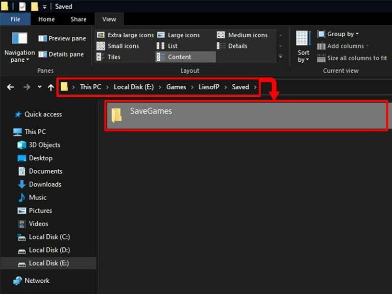This screenshot has width=392, height=294.
Task: Open the Navigation pane dropdown
Action: [x=19, y=47]
